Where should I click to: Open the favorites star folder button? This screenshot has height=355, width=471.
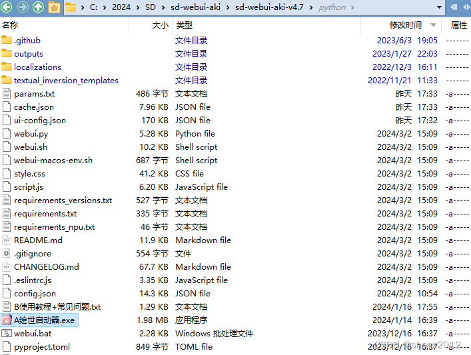[54, 7]
